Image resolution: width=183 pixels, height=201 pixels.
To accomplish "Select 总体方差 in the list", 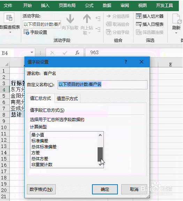I will point(64,158).
